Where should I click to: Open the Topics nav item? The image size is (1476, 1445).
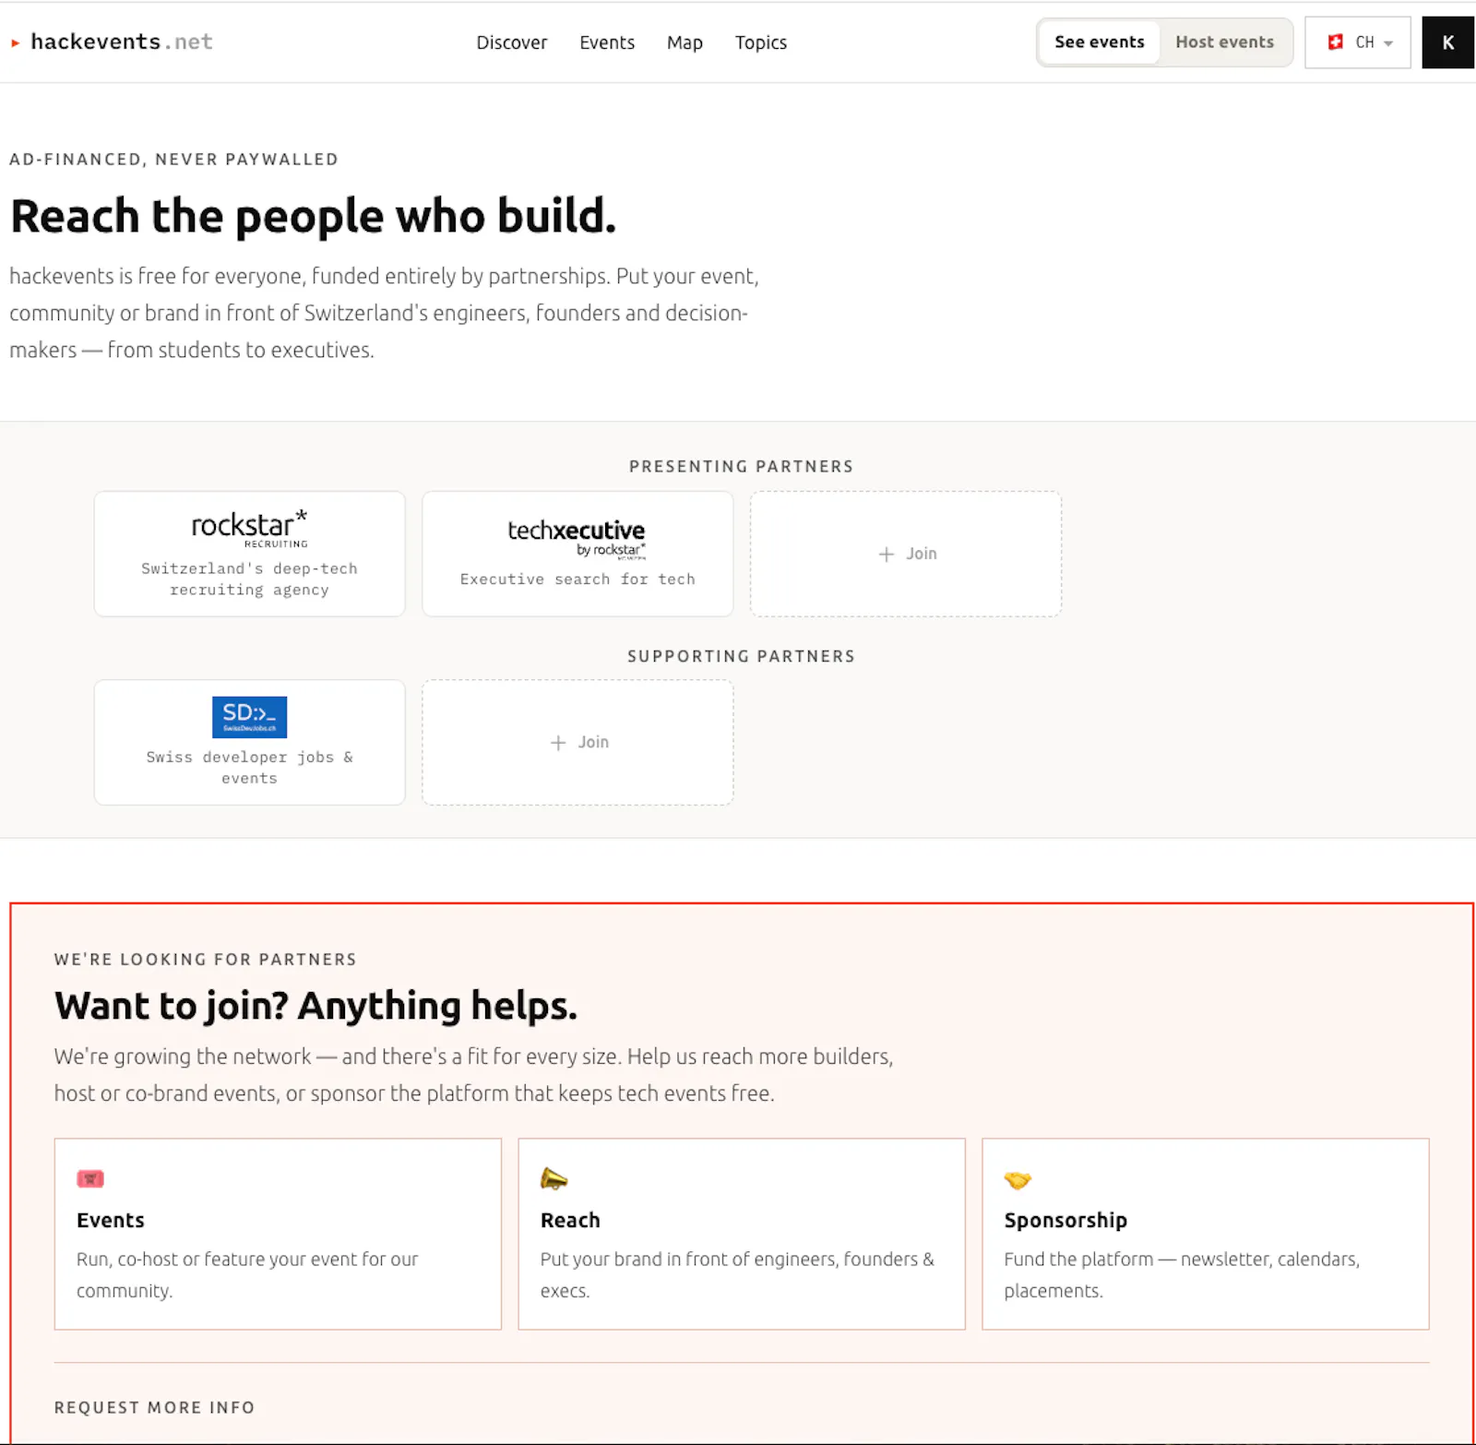click(761, 42)
